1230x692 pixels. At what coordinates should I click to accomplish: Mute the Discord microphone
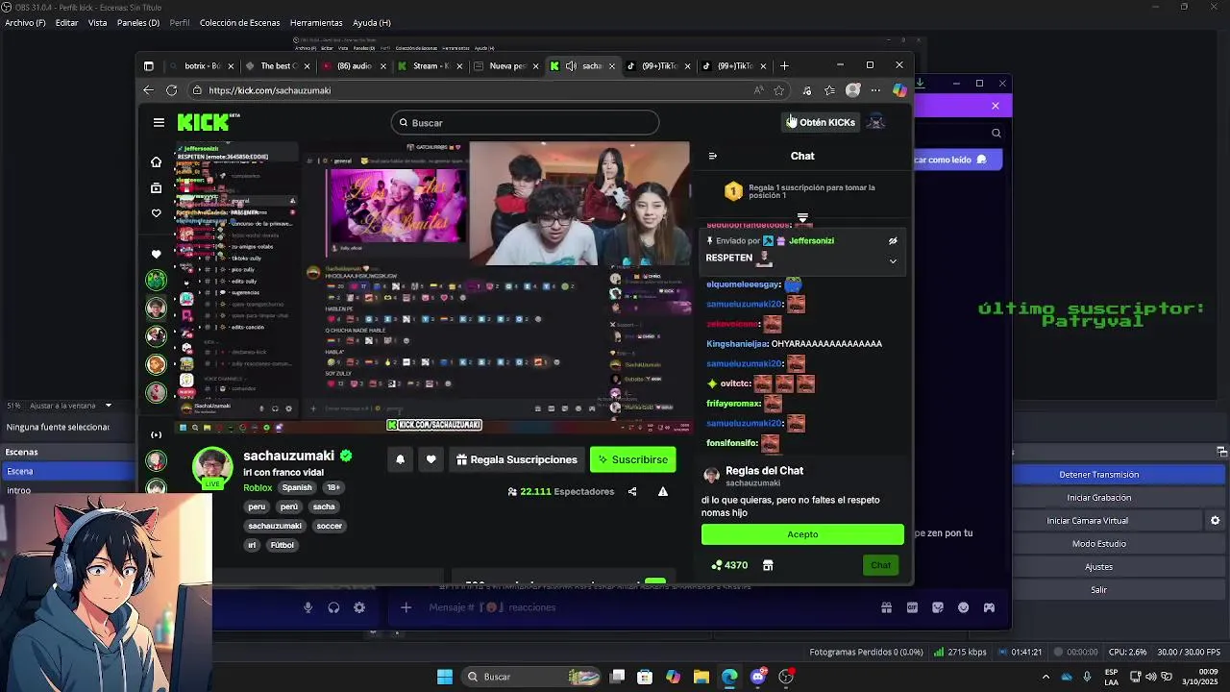(x=308, y=607)
